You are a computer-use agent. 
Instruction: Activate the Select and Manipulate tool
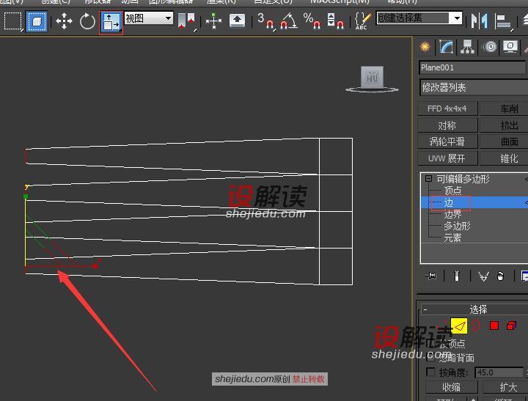[x=214, y=21]
